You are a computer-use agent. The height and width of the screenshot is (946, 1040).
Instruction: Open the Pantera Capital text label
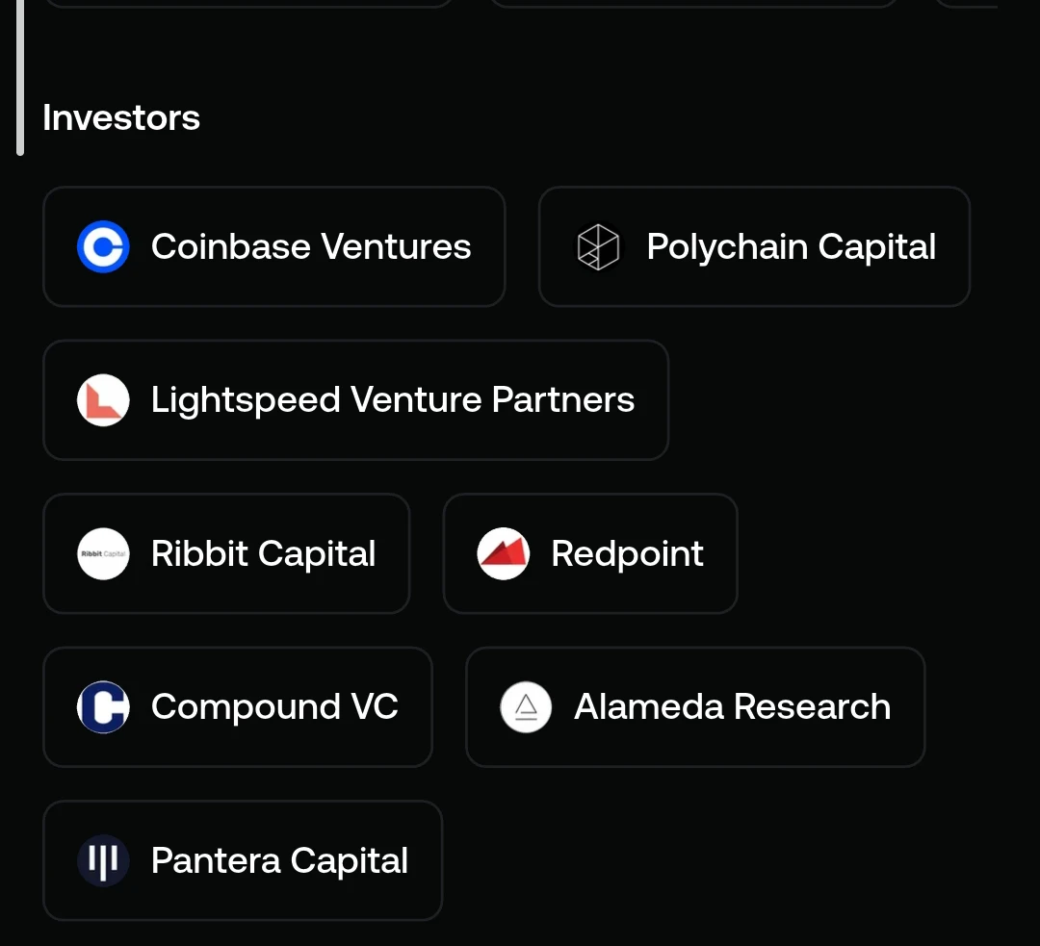click(279, 860)
